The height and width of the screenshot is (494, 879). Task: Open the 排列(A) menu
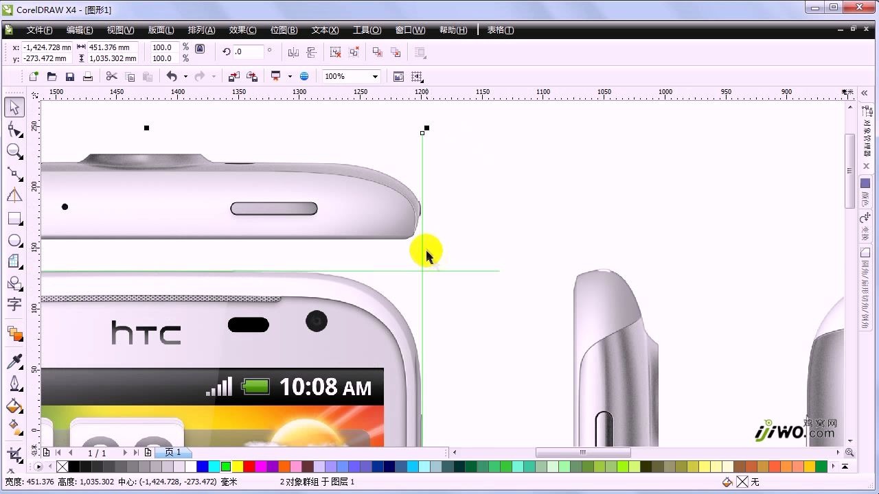coord(201,30)
